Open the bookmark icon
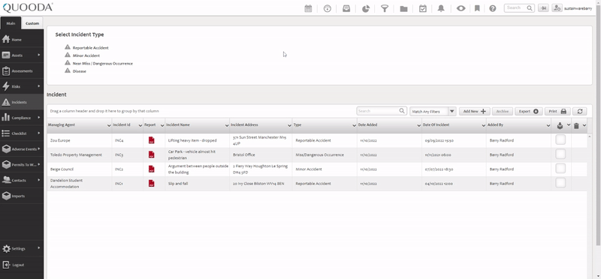 477,8
